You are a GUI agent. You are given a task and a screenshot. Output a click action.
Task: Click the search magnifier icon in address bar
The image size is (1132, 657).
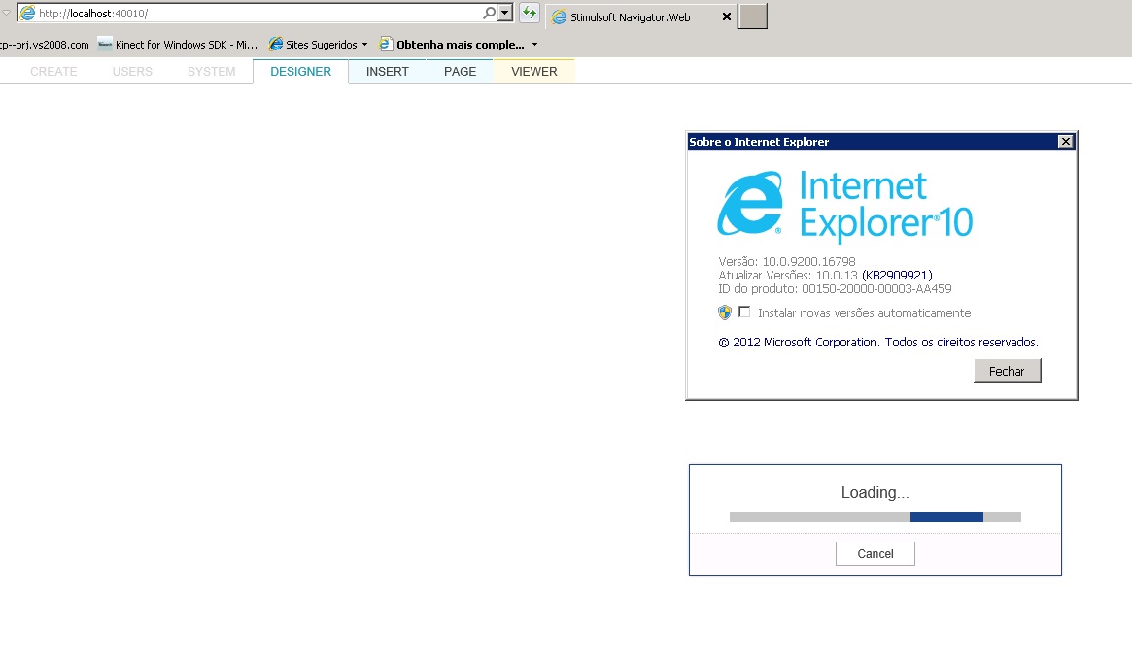point(490,13)
